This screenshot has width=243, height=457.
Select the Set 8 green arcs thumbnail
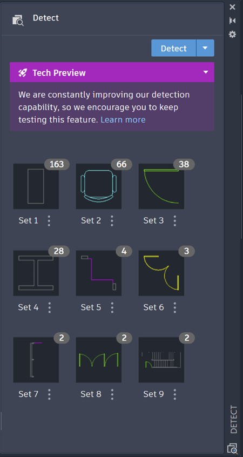point(98,360)
